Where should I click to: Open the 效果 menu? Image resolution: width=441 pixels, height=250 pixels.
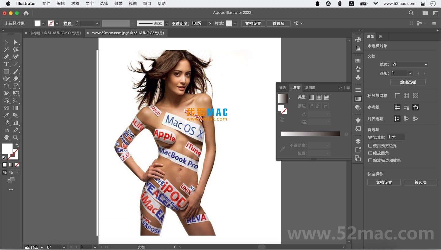[x=118, y=4]
